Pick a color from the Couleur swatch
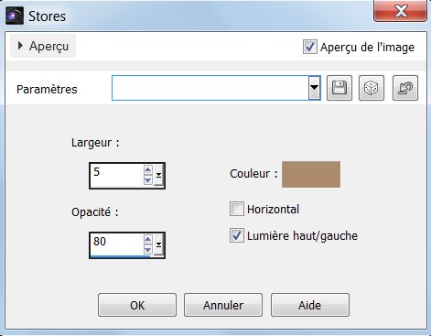Image resolution: width=431 pixels, height=336 pixels. (311, 174)
